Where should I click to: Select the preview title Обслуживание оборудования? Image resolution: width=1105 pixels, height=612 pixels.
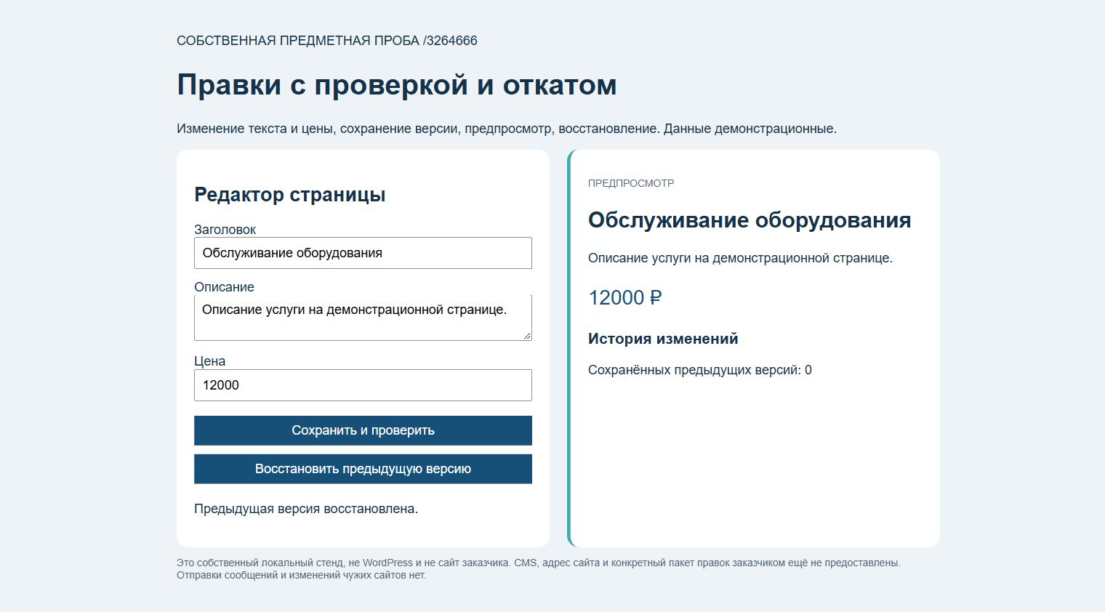click(750, 220)
